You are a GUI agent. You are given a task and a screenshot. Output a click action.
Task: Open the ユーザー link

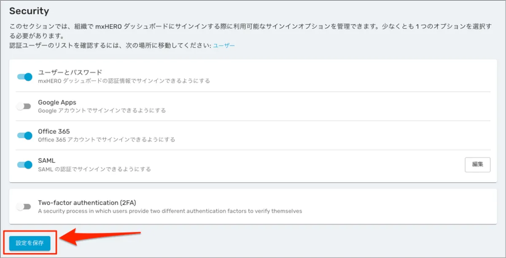click(223, 45)
